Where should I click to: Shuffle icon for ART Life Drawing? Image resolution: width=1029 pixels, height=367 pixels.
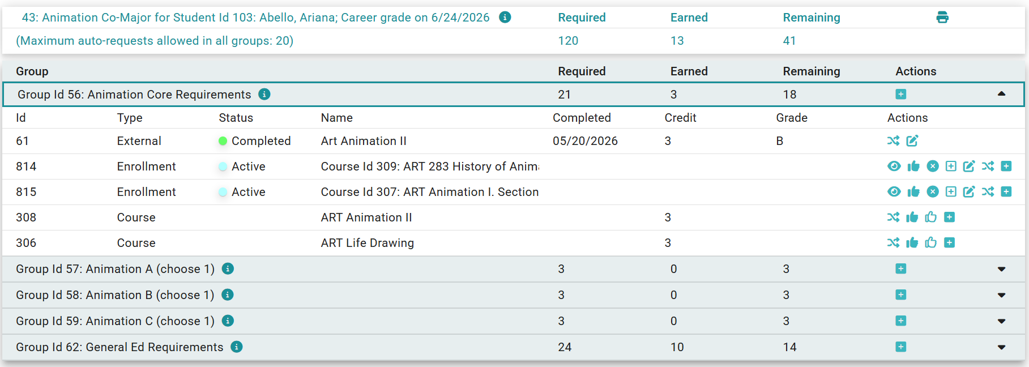click(894, 242)
